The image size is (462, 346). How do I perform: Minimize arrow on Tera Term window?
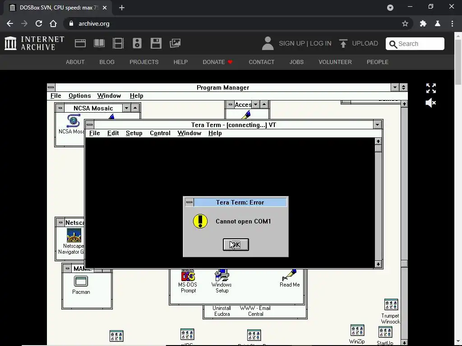click(x=378, y=124)
